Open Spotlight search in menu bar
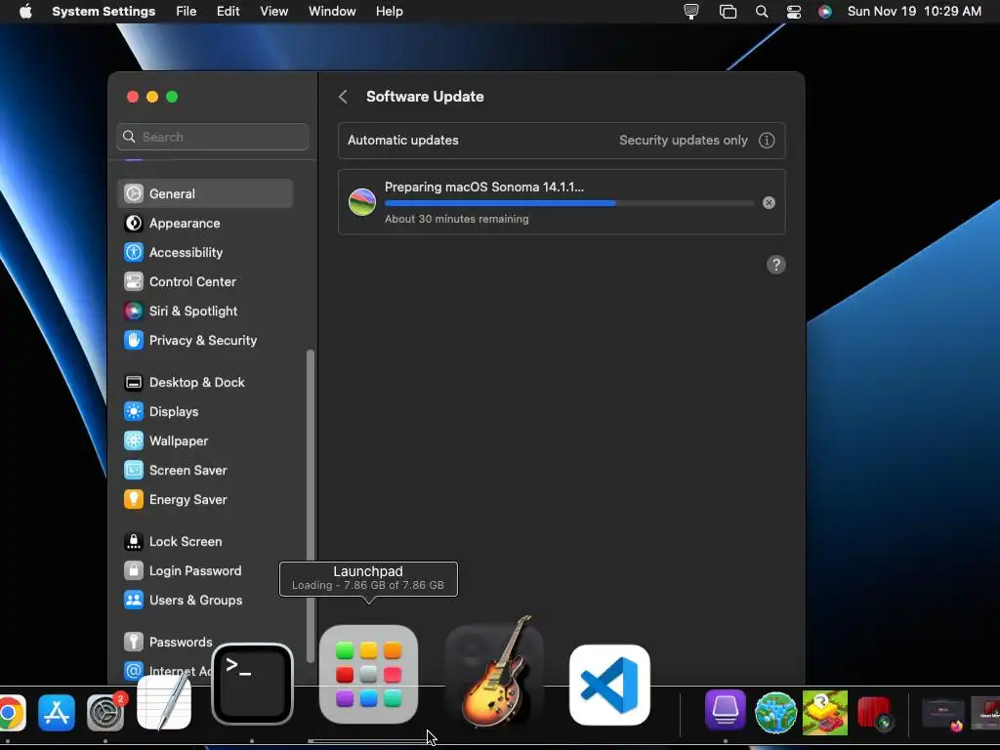Image resolution: width=1000 pixels, height=750 pixels. (762, 12)
